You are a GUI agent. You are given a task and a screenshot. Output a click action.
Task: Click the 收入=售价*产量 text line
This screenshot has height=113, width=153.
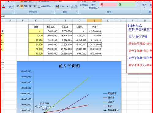click(x=138, y=36)
